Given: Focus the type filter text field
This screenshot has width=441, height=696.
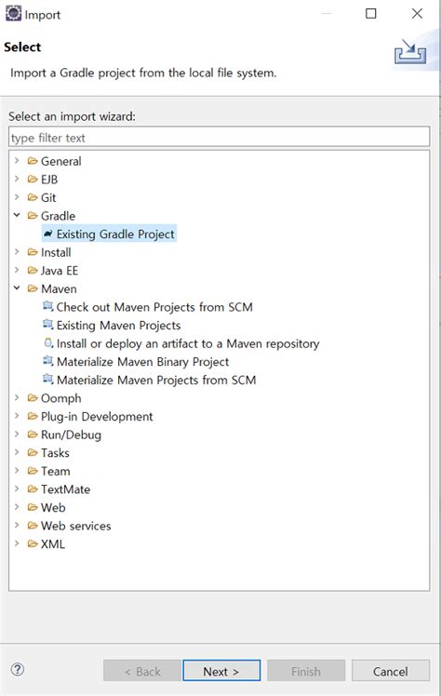Looking at the screenshot, I should [220, 137].
